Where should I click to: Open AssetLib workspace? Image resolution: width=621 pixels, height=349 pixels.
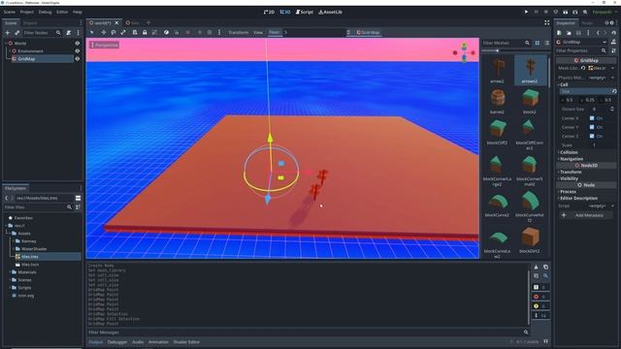330,12
